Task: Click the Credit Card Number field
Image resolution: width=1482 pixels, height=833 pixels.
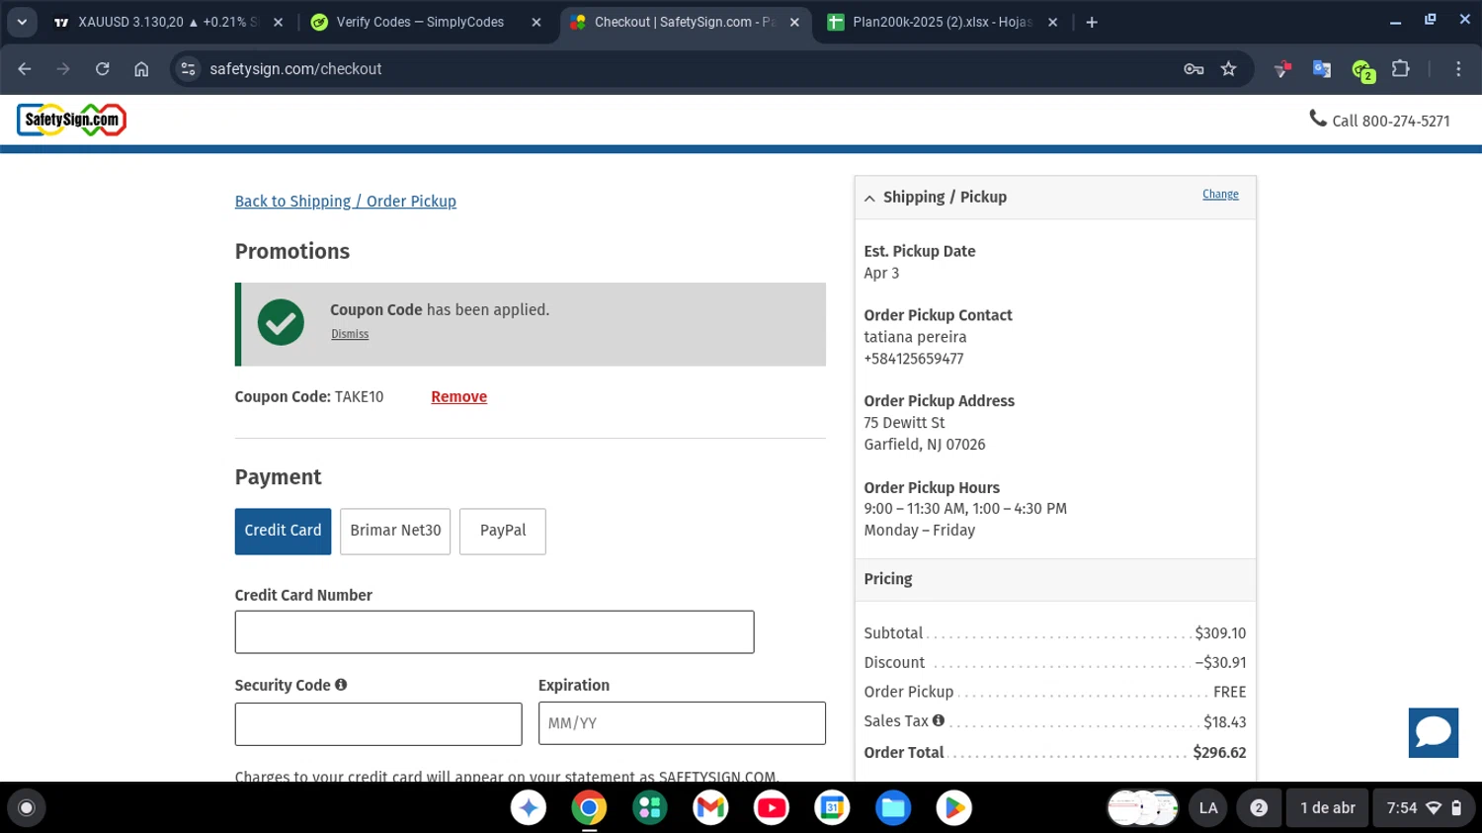Action: point(494,631)
